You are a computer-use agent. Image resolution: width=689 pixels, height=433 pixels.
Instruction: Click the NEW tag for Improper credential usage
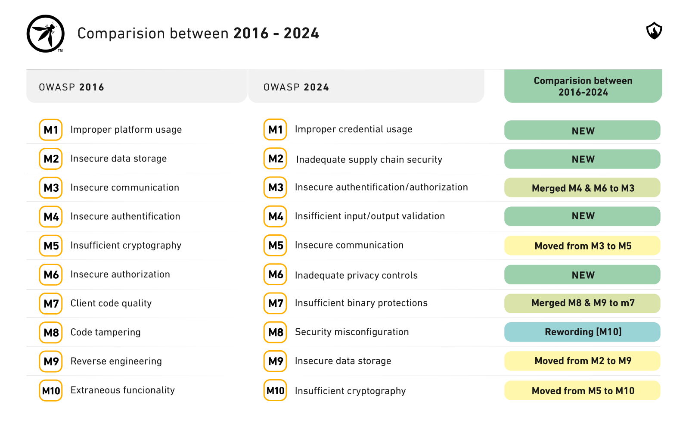pos(582,130)
